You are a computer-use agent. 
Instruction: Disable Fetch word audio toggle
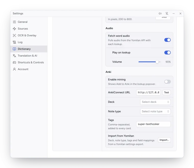pyautogui.click(x=167, y=40)
